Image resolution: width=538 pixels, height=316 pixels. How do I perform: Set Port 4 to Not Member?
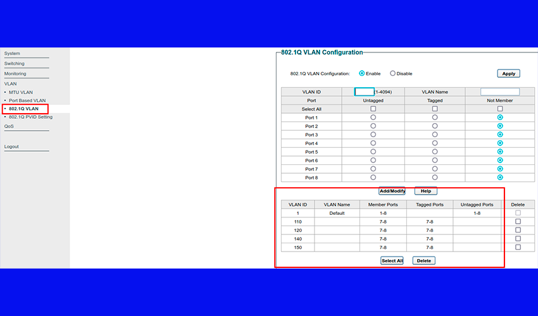[500, 143]
